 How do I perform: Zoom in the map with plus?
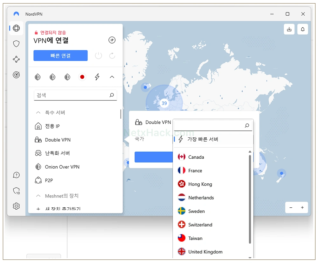click(x=302, y=207)
